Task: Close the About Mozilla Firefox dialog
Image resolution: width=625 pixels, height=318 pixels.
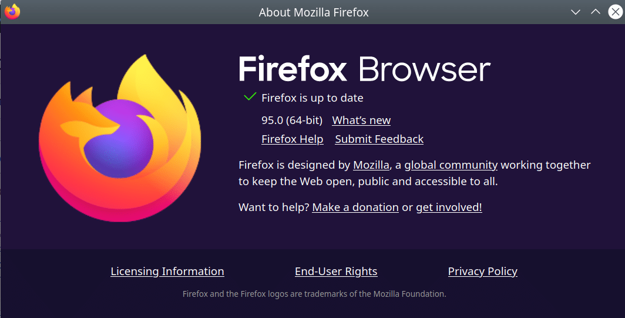Action: (x=614, y=12)
